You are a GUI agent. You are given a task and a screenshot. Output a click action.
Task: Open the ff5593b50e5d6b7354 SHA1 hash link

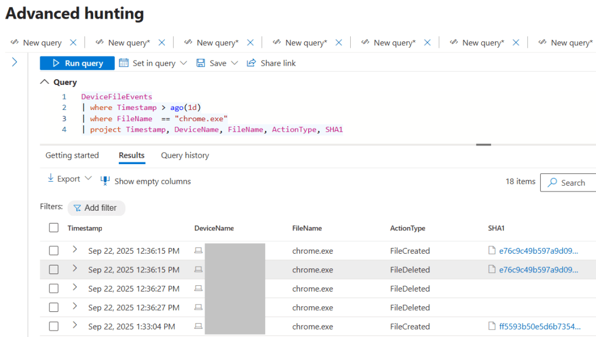point(539,327)
